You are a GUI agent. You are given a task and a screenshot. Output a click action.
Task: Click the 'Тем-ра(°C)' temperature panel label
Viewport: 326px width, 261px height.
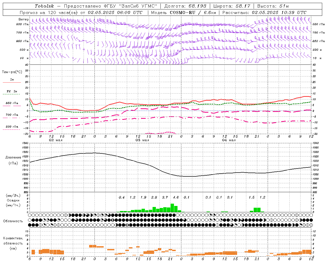[x=12, y=72]
